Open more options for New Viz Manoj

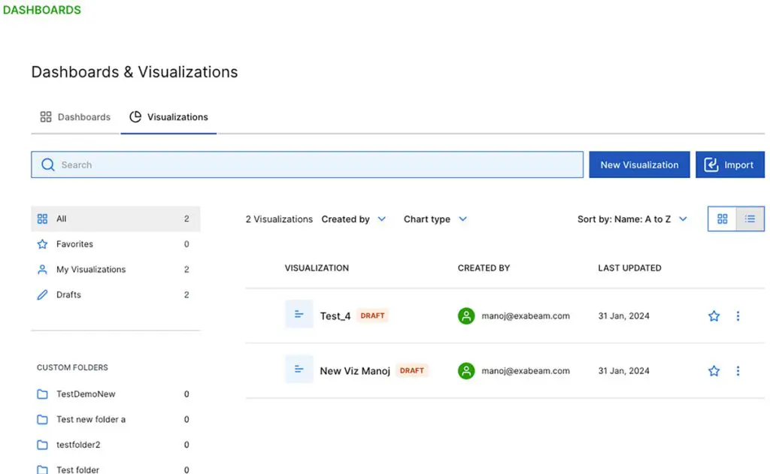click(x=738, y=371)
